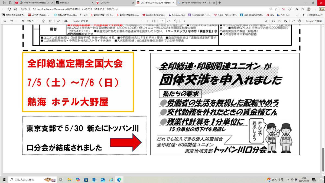Click the page number input field

click(x=162, y=21)
